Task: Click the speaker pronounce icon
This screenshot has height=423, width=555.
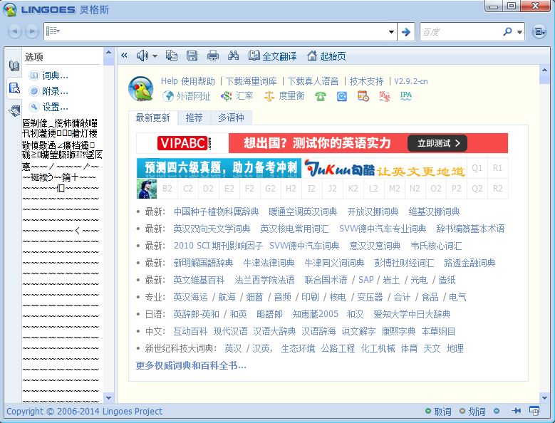Action: point(142,56)
